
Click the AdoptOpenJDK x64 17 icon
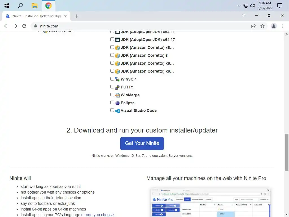pyautogui.click(x=117, y=40)
